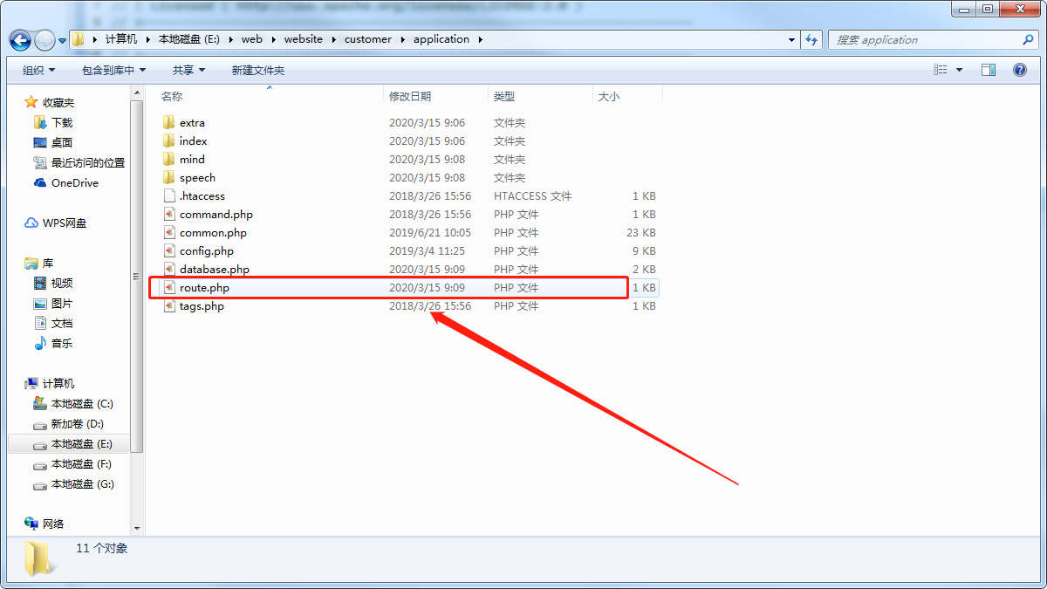Click the website breadcrumb segment
Screen dimensions: 1047x589
click(x=303, y=39)
